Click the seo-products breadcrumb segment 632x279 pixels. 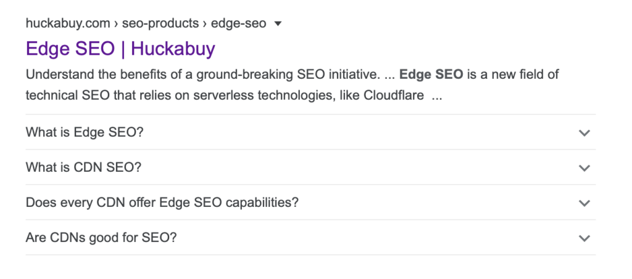pyautogui.click(x=160, y=24)
